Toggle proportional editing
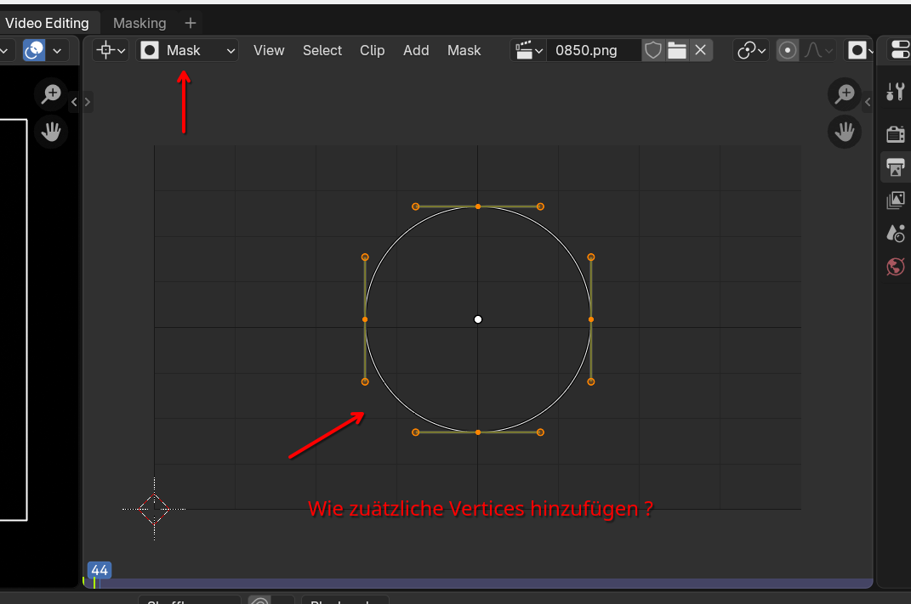Viewport: 911px width, 604px height. coord(788,50)
